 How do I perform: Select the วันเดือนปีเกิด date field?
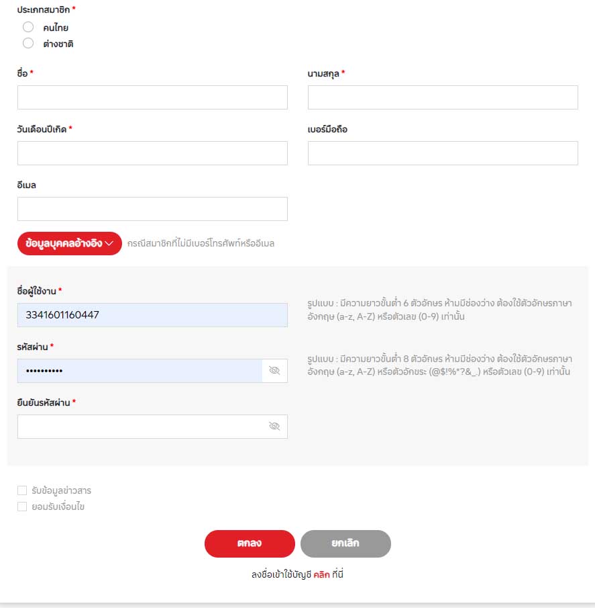(x=152, y=153)
